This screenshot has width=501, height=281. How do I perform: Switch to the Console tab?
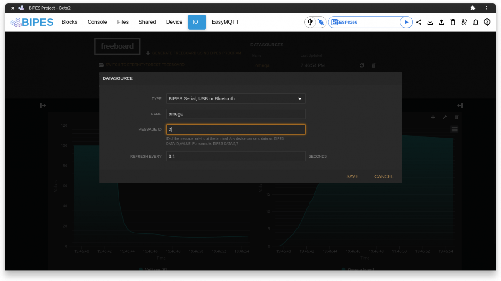[97, 22]
